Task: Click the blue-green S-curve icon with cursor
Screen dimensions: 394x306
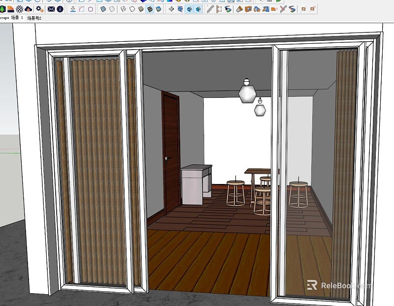Action: point(228,9)
